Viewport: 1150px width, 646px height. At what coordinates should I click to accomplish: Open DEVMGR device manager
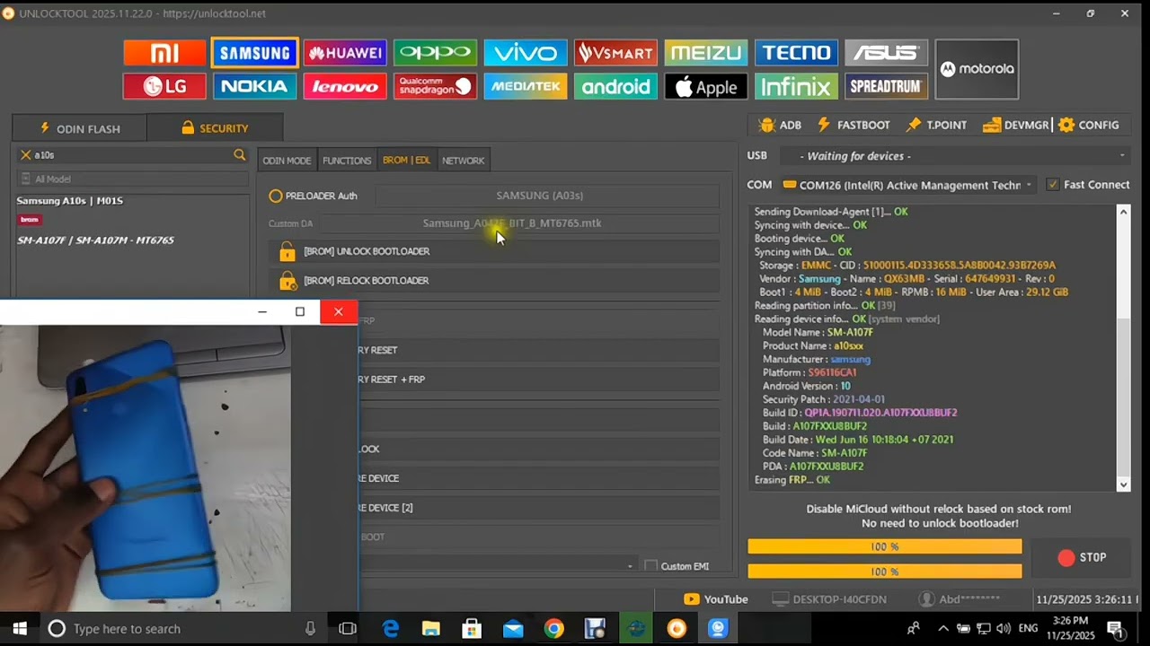(x=1015, y=125)
